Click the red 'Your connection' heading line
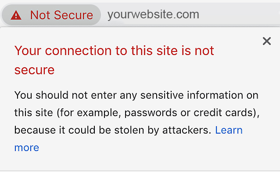Image resolution: width=280 pixels, height=172 pixels. click(x=114, y=51)
